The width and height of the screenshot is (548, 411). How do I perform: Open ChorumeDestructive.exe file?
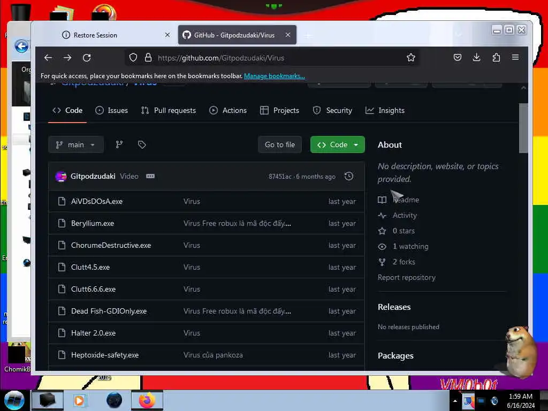(111, 245)
